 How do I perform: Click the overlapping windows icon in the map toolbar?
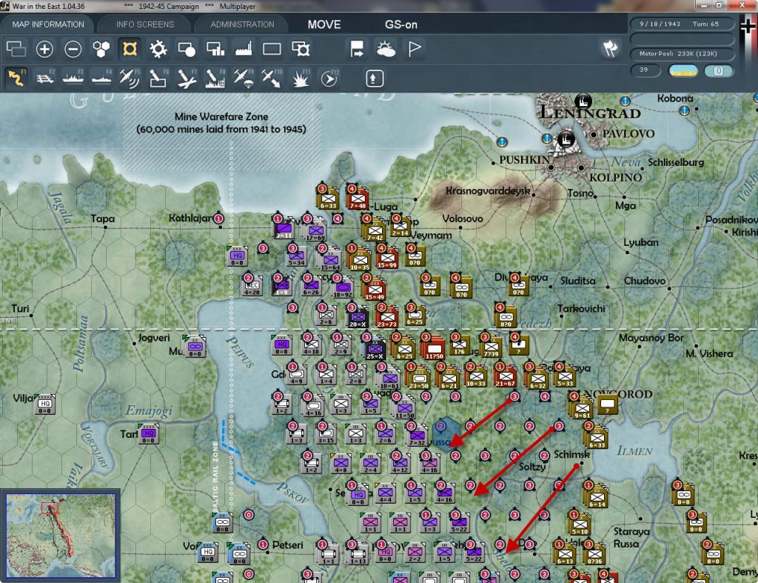click(x=16, y=49)
